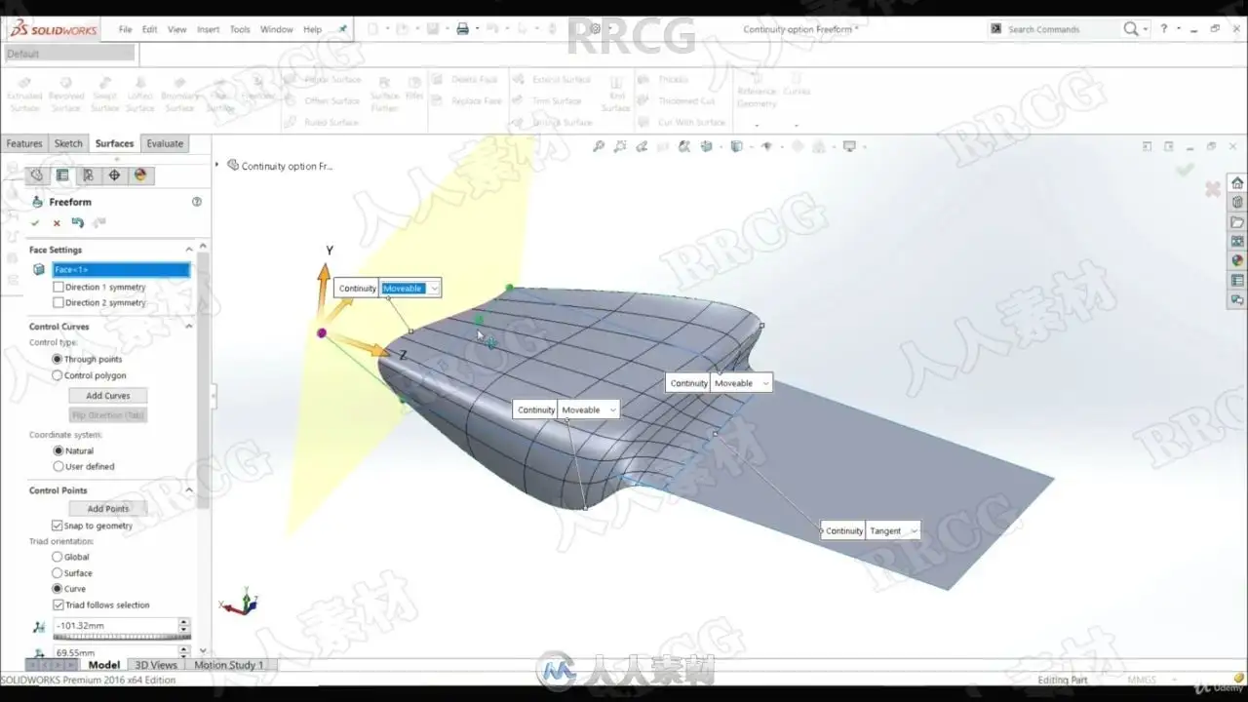Click the Print icon in top toolbar
This screenshot has width=1248, height=702.
pyautogui.click(x=463, y=29)
